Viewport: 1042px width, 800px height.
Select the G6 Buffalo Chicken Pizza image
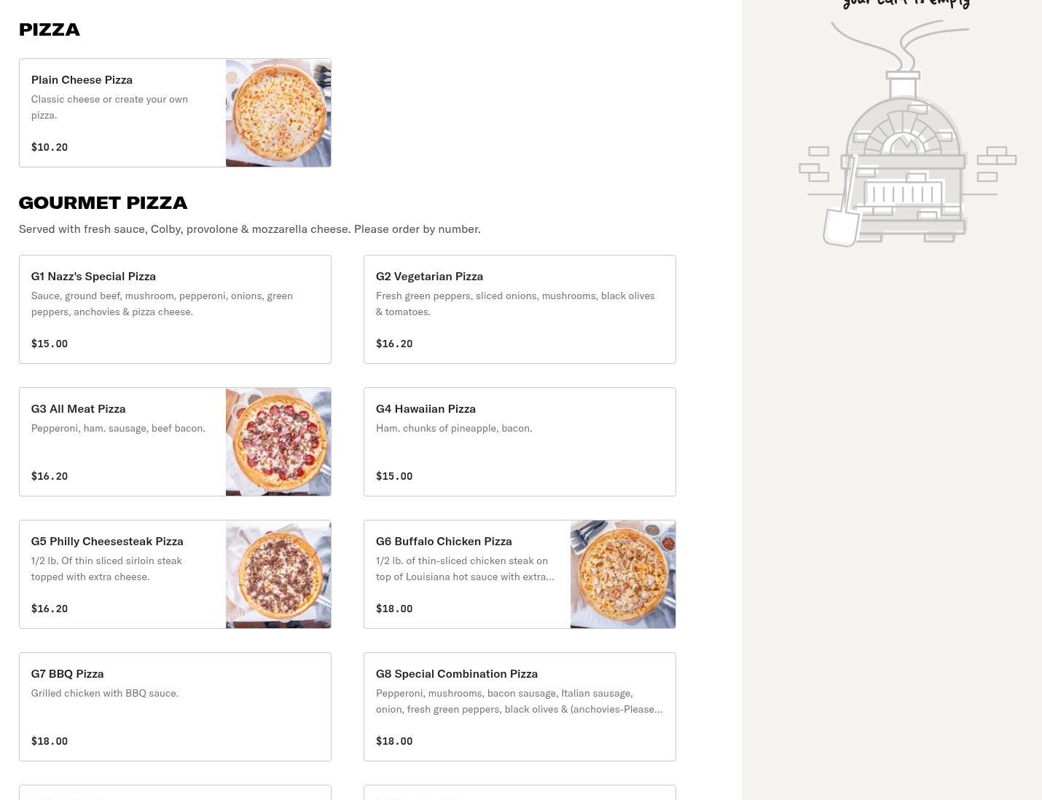[623, 574]
